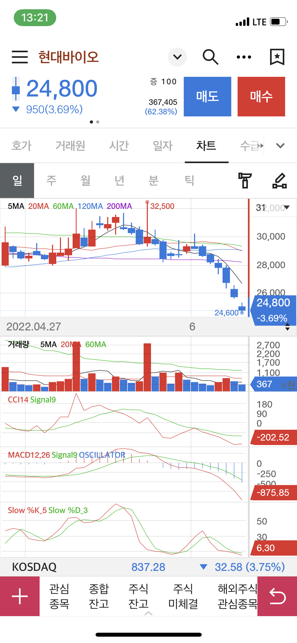Viewport: 297px width, 643px height.
Task: Open 주식미체결 from bottom menu
Action: click(x=183, y=596)
